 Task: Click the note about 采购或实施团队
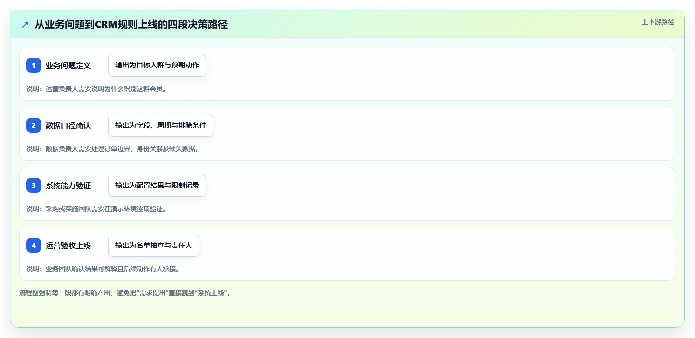tap(96, 209)
